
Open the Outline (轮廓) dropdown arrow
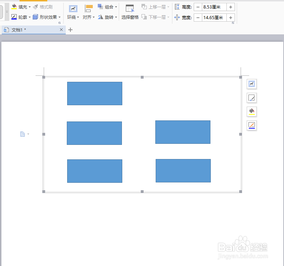tap(30, 17)
